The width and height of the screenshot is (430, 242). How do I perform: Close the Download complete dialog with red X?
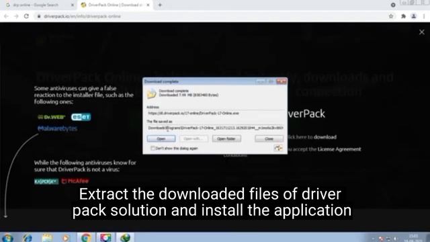(x=282, y=81)
